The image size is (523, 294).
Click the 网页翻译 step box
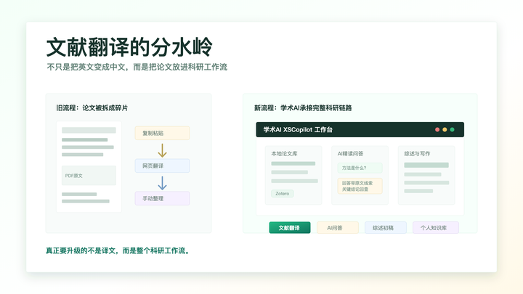(162, 166)
